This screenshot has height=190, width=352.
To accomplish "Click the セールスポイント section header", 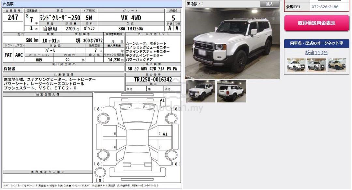I will [153, 34].
